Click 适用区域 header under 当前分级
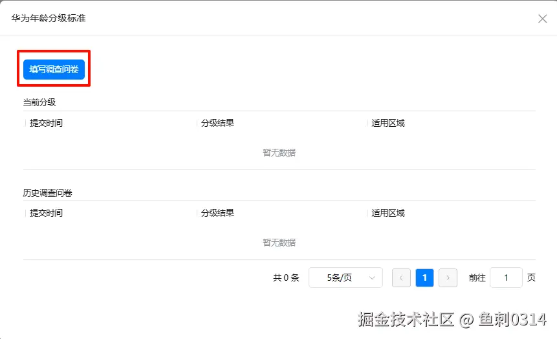557x339 pixels. tap(388, 123)
